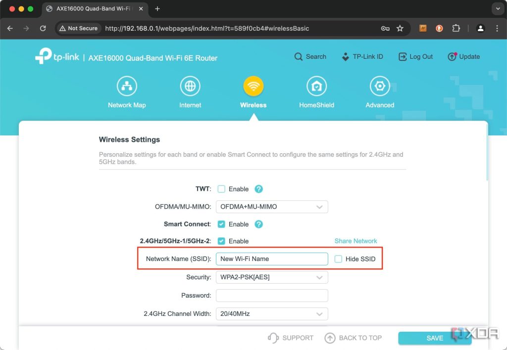This screenshot has width=507, height=350.
Task: Reload the router page
Action: point(43,28)
